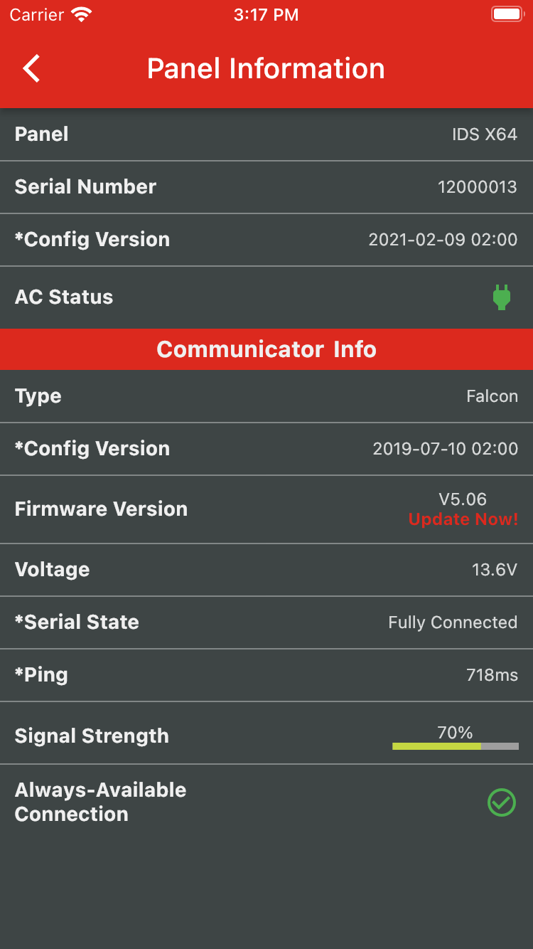Image resolution: width=533 pixels, height=949 pixels.
Task: Tap the 718ms ping value
Action: tap(492, 675)
